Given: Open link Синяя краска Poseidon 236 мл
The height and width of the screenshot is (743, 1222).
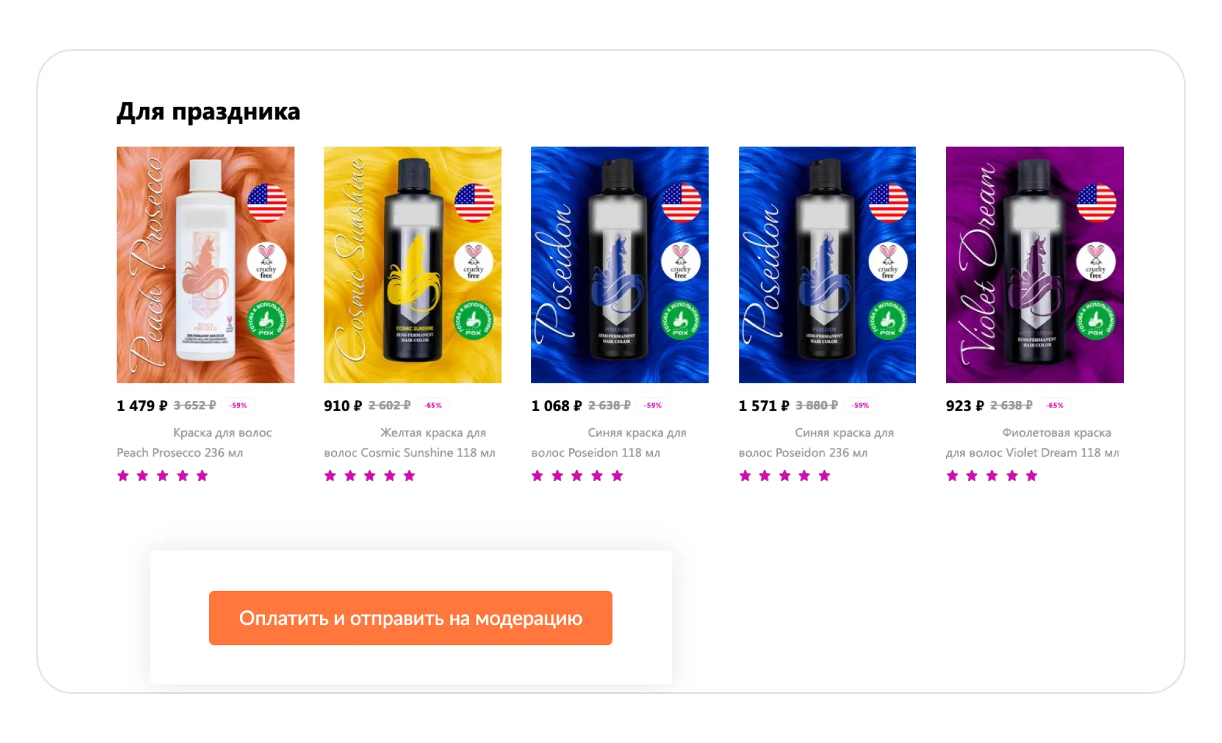Looking at the screenshot, I should (x=816, y=443).
